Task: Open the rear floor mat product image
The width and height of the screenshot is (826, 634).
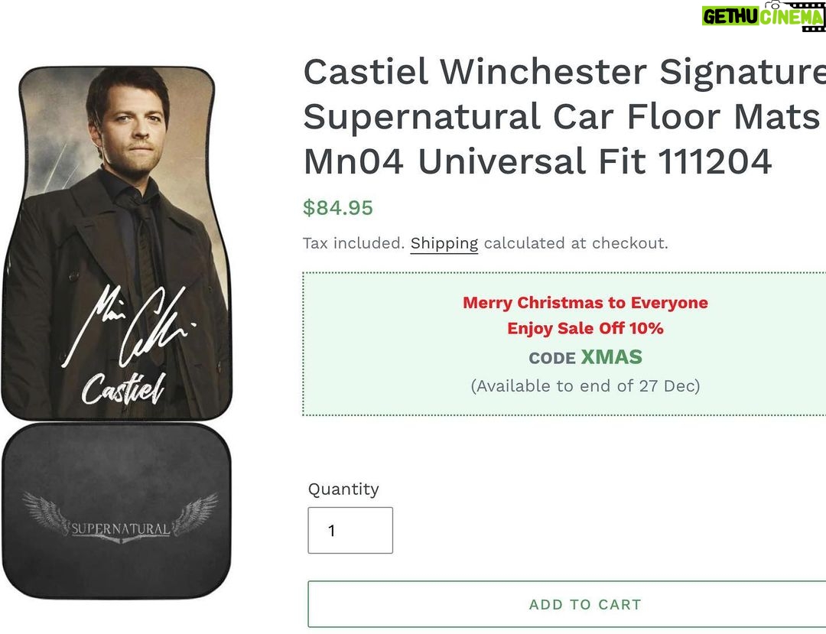Action: tap(116, 510)
